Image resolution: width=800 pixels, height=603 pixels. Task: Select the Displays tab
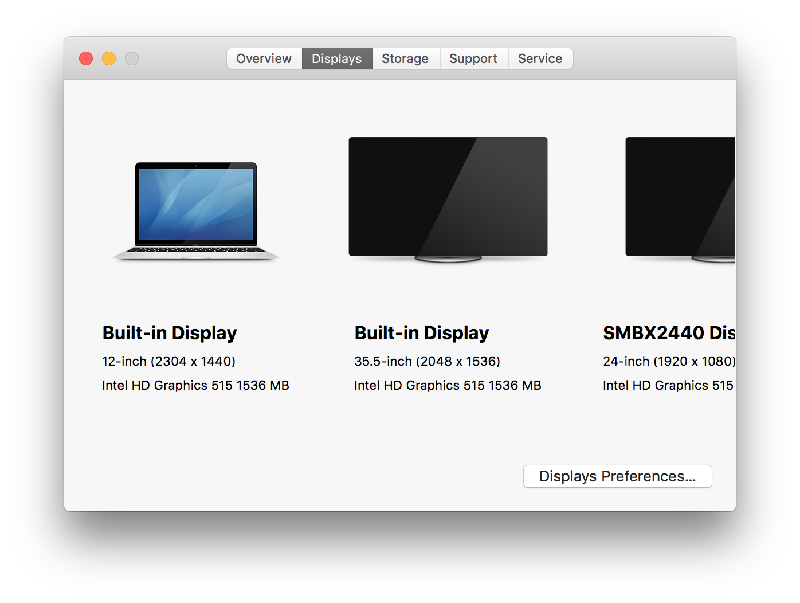[x=337, y=58]
